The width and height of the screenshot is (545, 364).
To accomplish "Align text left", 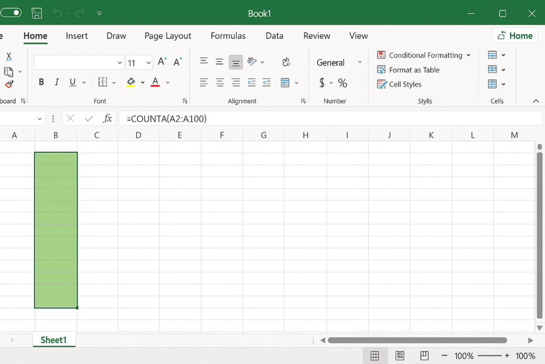I will point(204,83).
